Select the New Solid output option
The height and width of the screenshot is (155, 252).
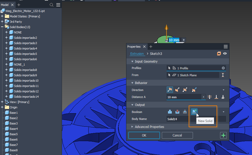tap(194, 112)
